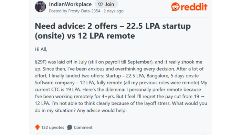Click the IndianWorkplace community avatar
The image size is (241, 135).
pyautogui.click(x=40, y=7)
